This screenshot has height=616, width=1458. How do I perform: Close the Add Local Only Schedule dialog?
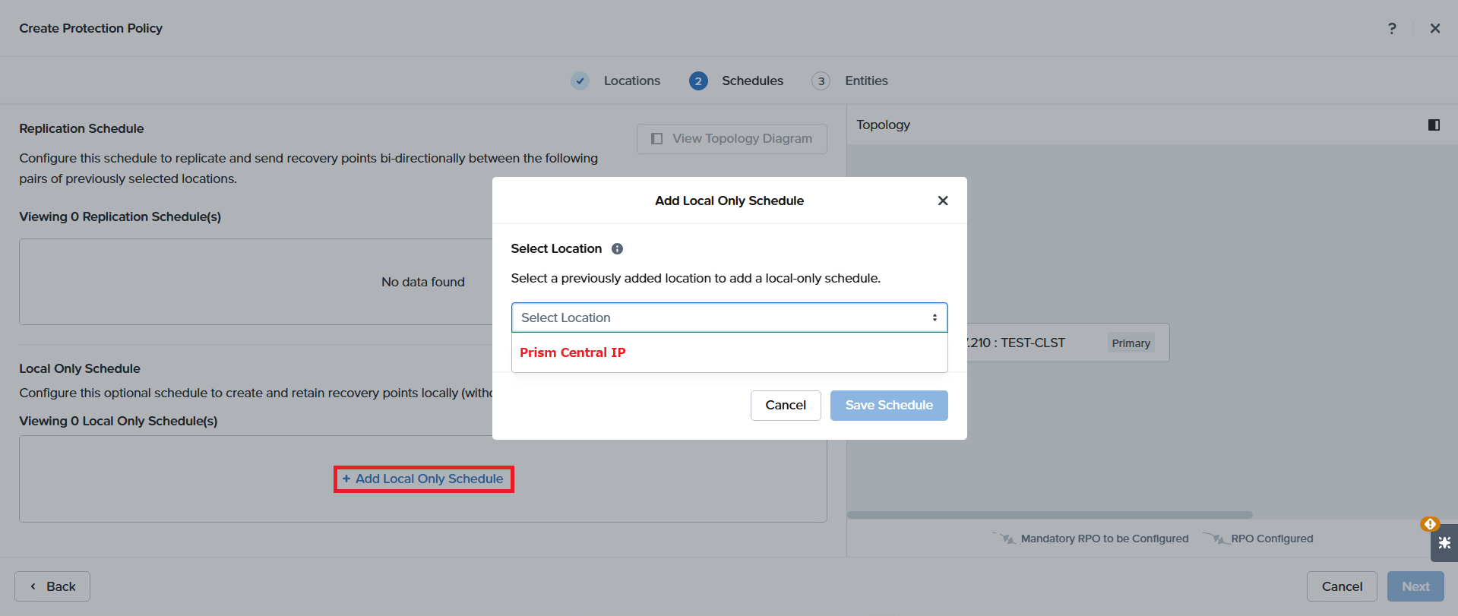(943, 201)
